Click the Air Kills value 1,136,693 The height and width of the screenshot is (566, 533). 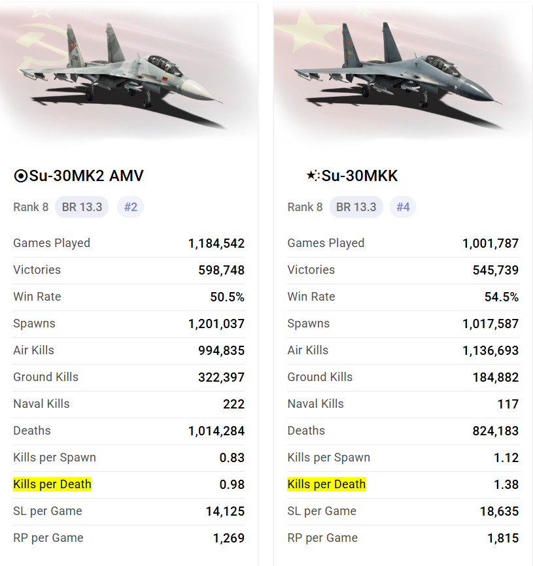[490, 351]
